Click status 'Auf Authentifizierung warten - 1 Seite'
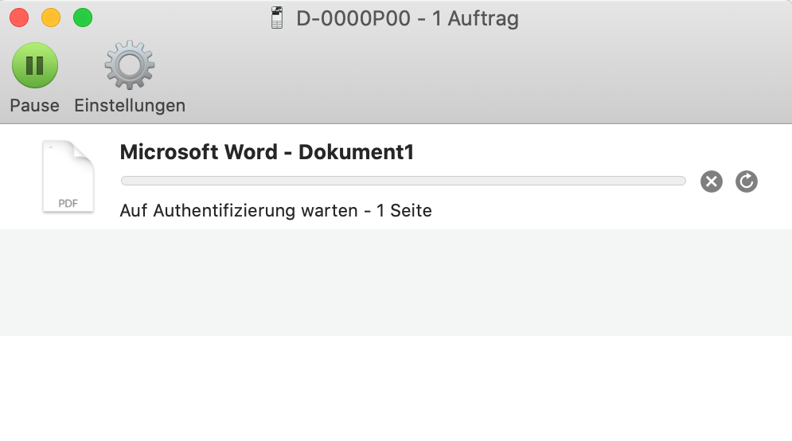The image size is (792, 441). coord(275,211)
